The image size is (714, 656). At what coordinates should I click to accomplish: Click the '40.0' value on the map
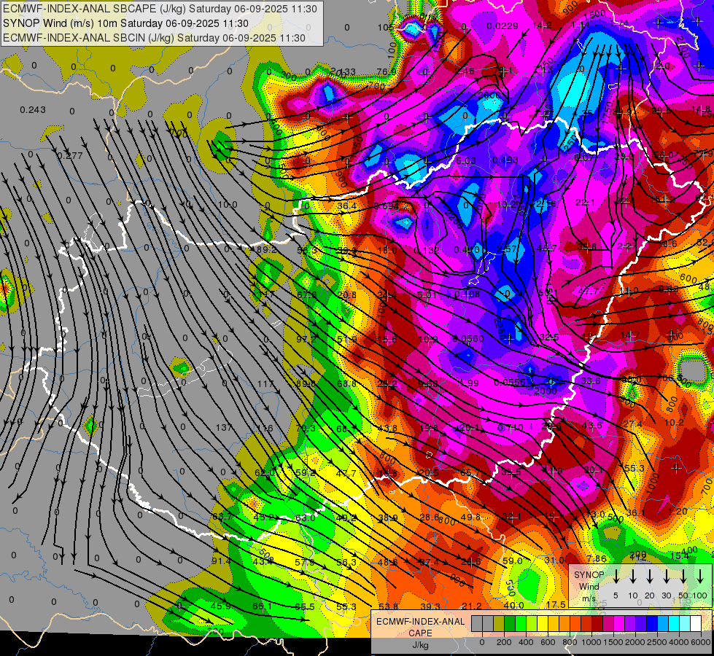click(513, 606)
